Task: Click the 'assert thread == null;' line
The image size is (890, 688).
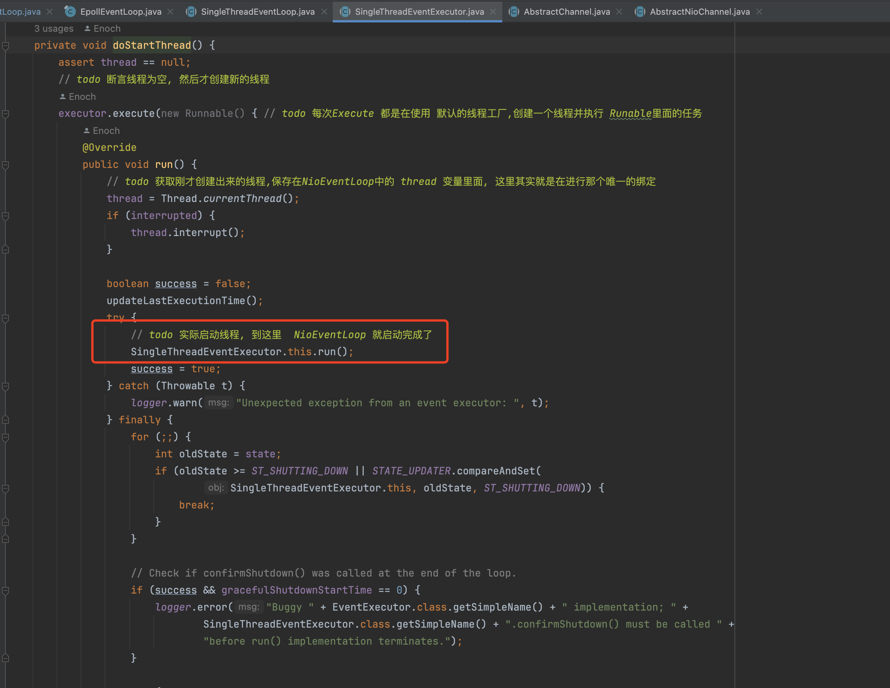Action: click(x=124, y=62)
